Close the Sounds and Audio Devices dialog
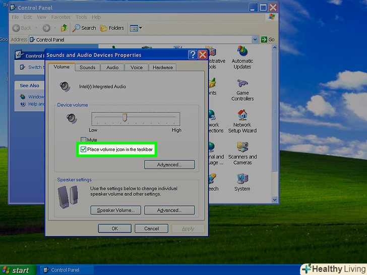Image resolution: width=367 pixels, height=275 pixels. (203, 55)
